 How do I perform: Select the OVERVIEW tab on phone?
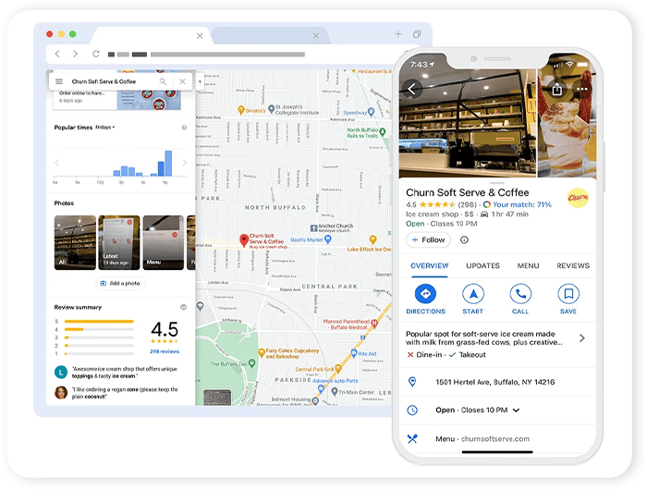430,266
